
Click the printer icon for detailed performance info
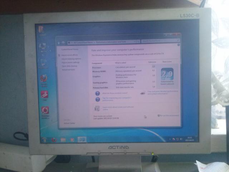pyautogui.click(x=143, y=93)
